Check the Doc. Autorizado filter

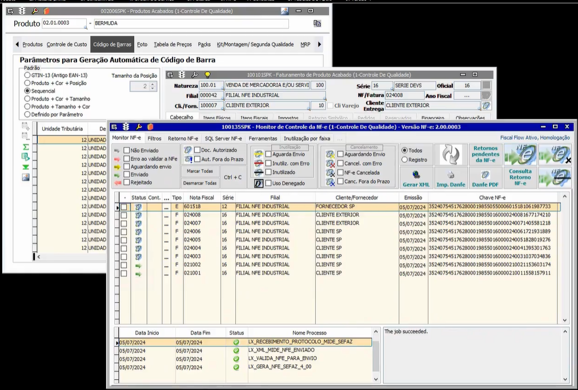click(x=197, y=150)
